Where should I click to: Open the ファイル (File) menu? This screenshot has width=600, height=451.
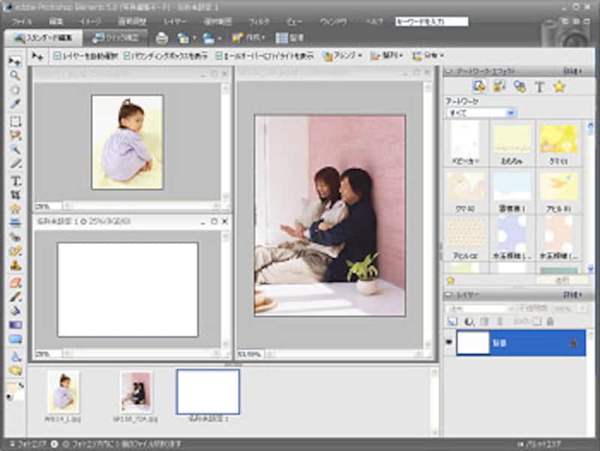(x=22, y=22)
